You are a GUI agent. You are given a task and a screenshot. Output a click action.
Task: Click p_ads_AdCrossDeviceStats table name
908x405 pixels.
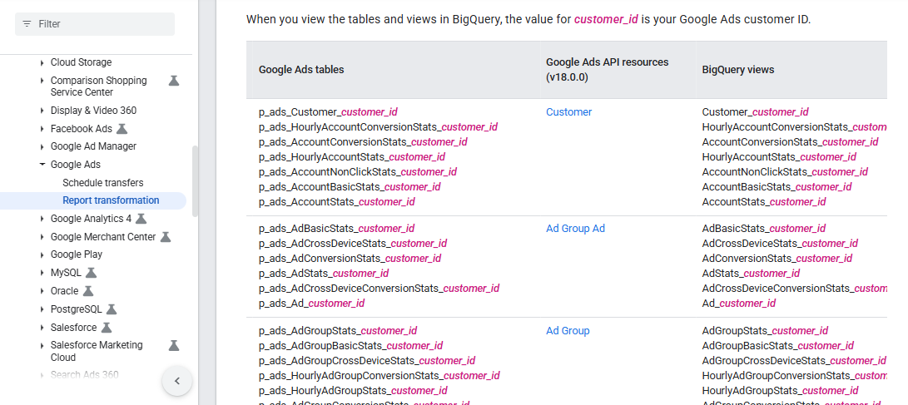353,244
